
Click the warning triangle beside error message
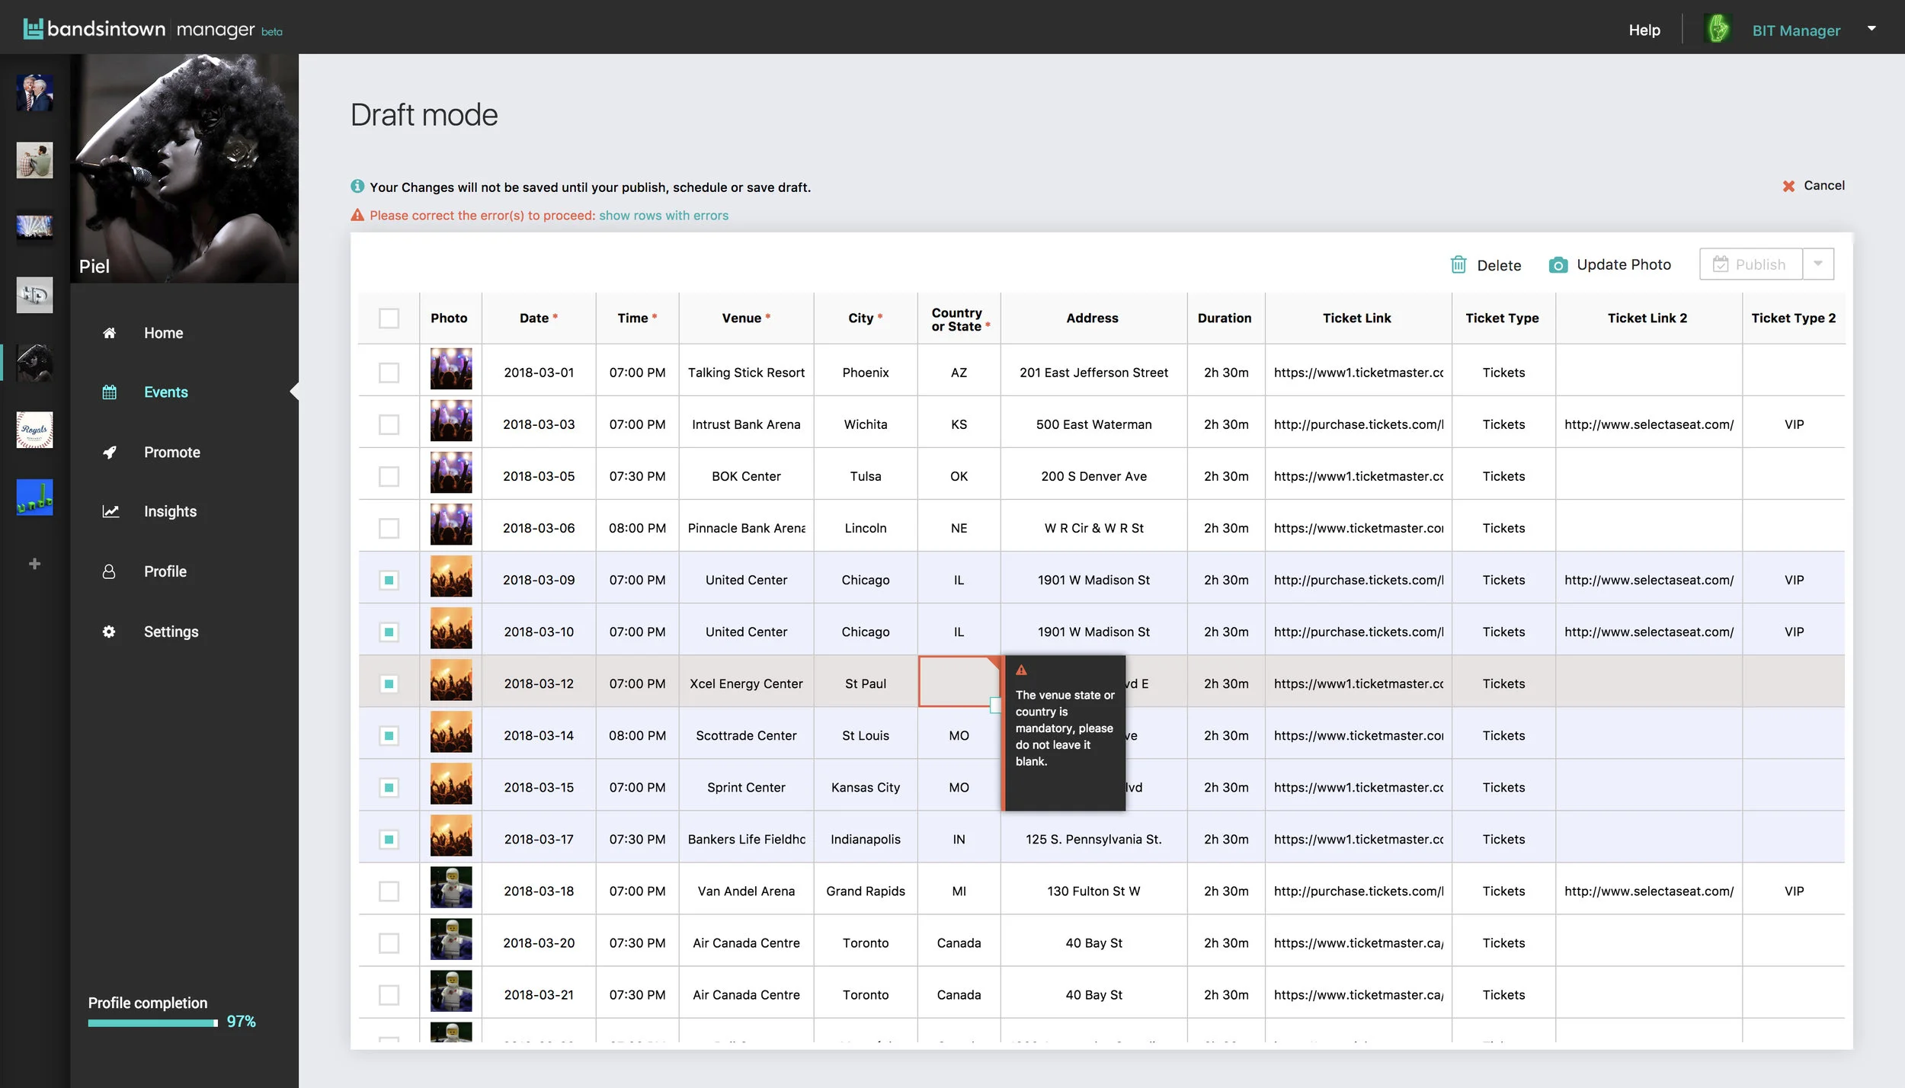click(357, 215)
